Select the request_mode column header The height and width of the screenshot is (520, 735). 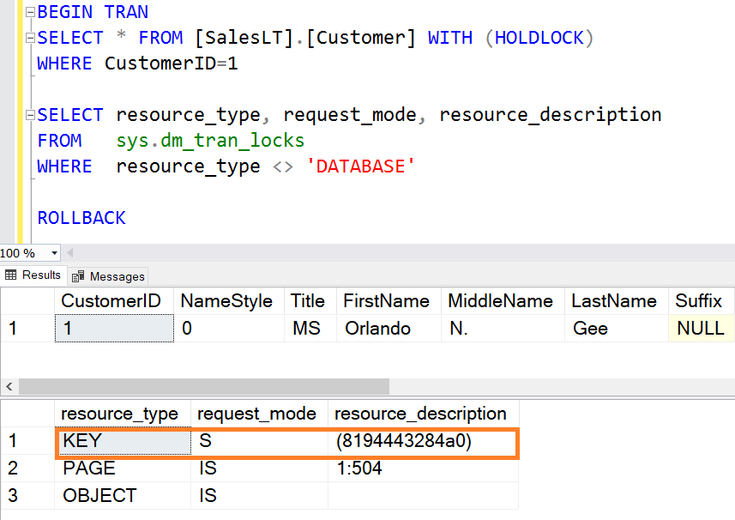pyautogui.click(x=259, y=414)
